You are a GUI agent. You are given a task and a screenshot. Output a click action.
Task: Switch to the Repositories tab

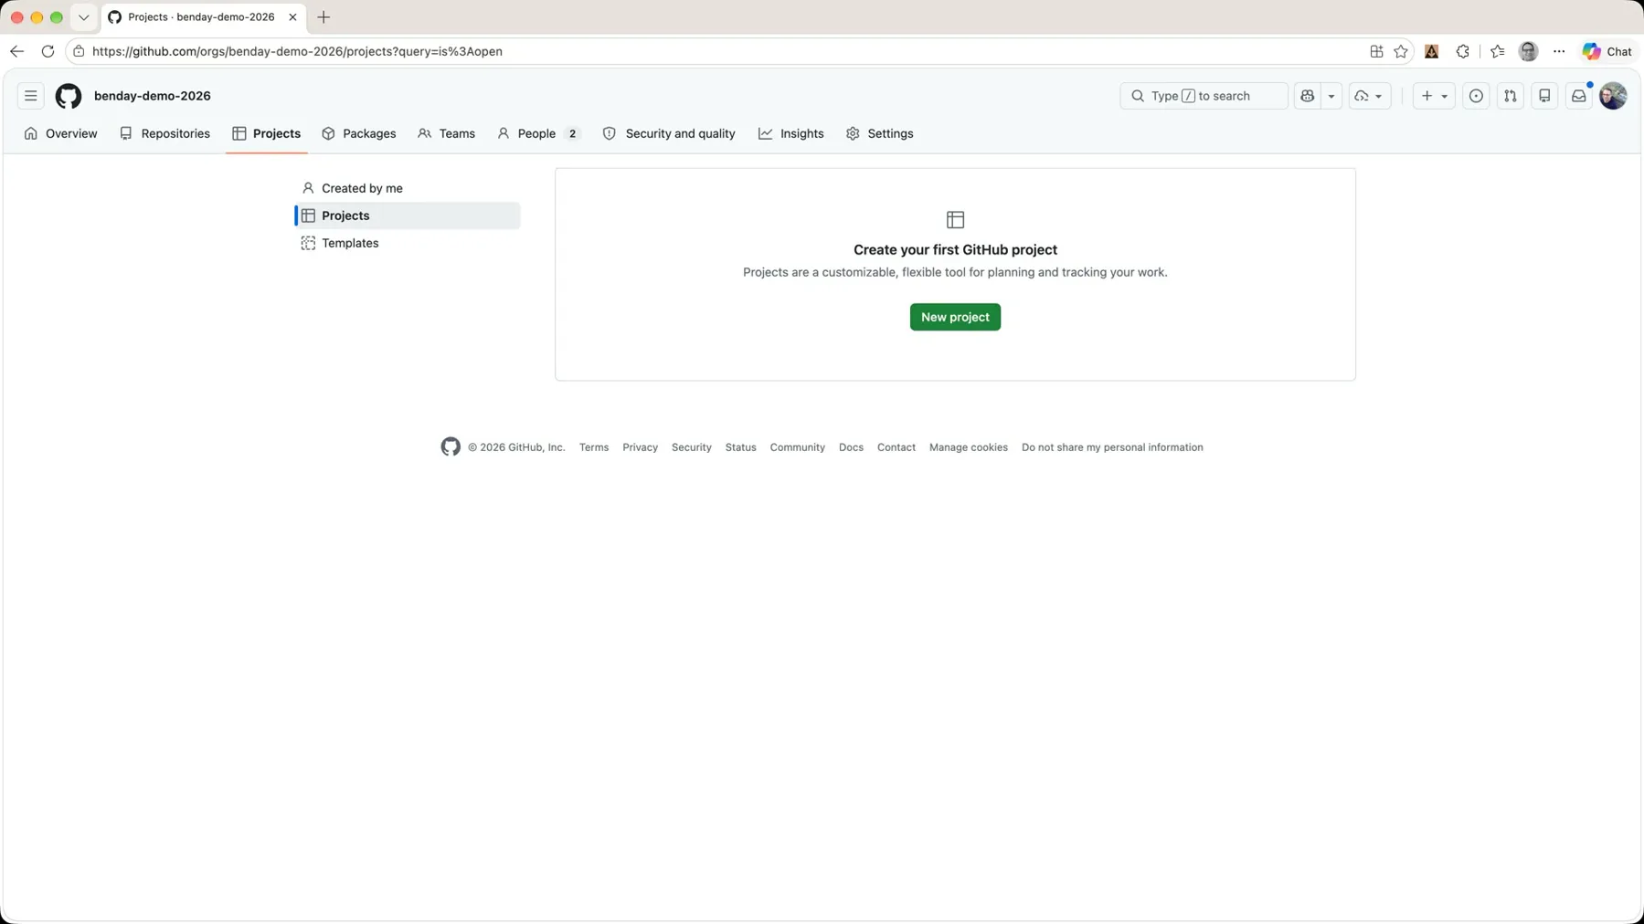tap(165, 133)
